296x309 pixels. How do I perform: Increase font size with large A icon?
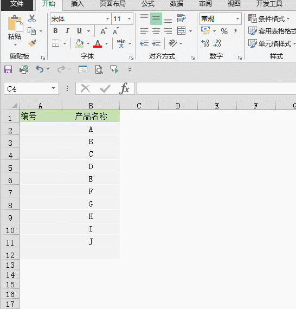[x=104, y=31]
